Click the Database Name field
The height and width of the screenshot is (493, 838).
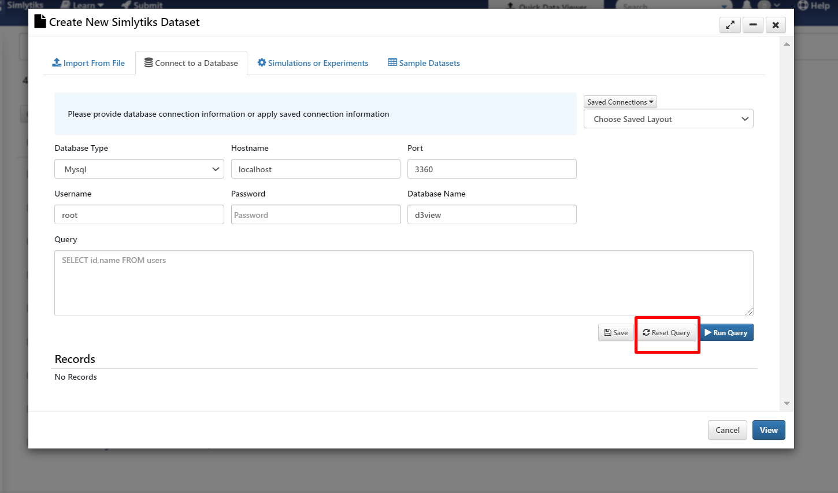492,215
